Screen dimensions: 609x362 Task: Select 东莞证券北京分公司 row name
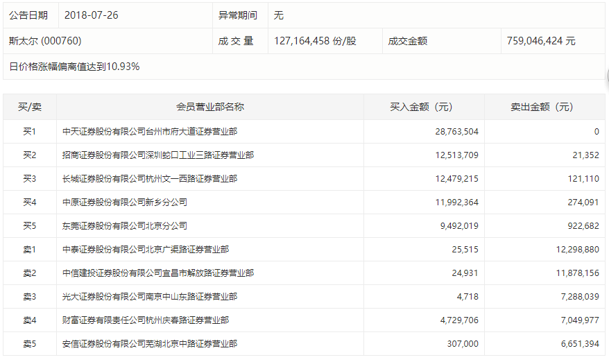(x=125, y=226)
